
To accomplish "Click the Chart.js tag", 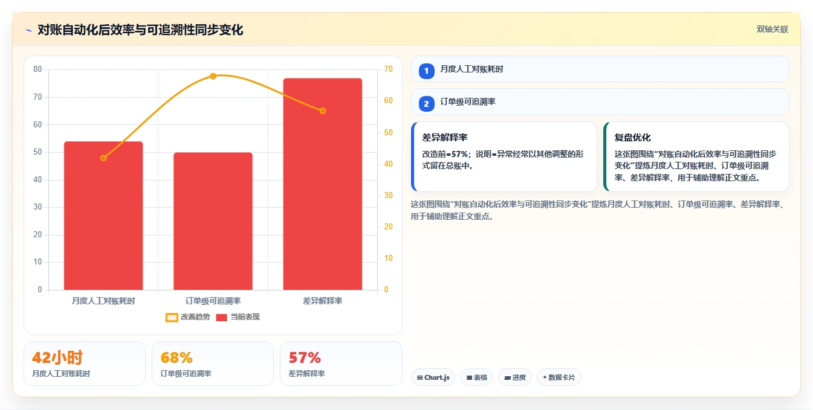I will point(433,377).
